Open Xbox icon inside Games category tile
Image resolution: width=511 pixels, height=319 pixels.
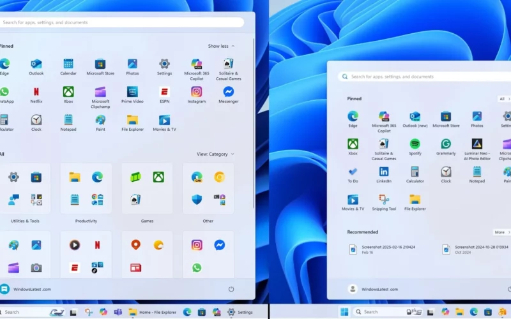[x=158, y=177]
